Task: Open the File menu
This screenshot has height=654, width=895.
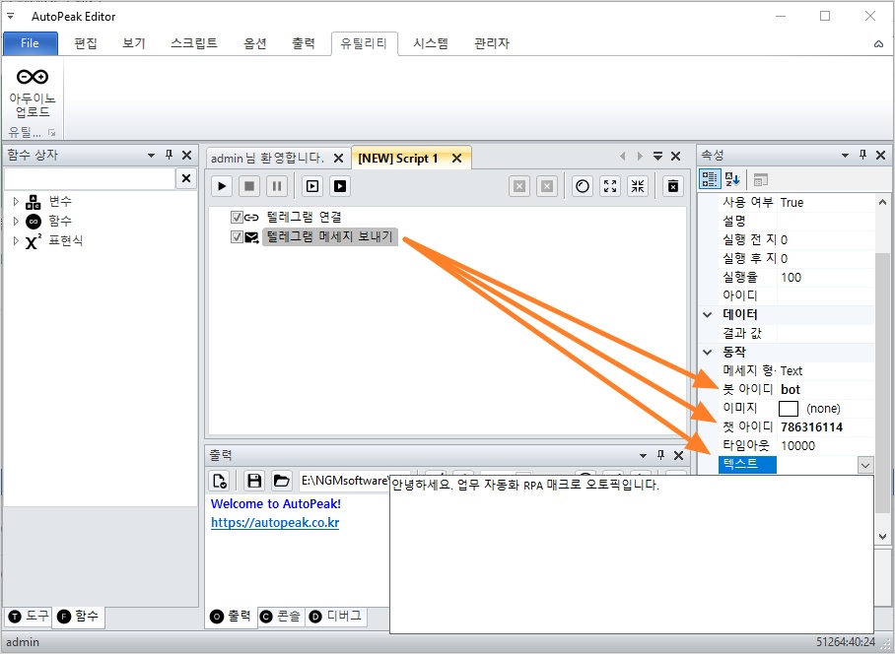Action: [x=31, y=43]
